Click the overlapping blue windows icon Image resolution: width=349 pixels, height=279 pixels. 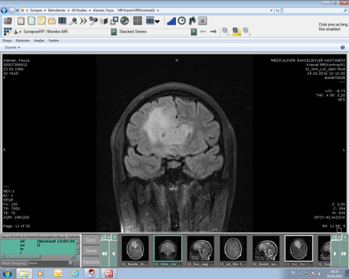click(114, 21)
